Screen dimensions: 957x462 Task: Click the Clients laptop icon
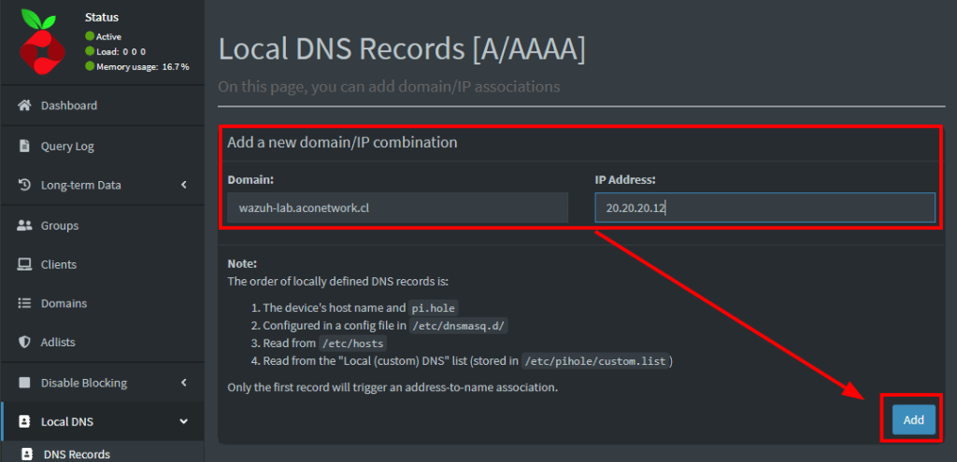click(25, 264)
